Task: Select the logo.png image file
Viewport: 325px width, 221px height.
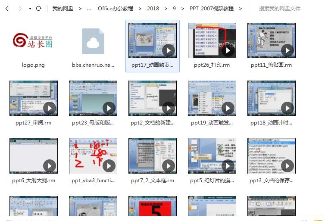Action: [x=33, y=41]
